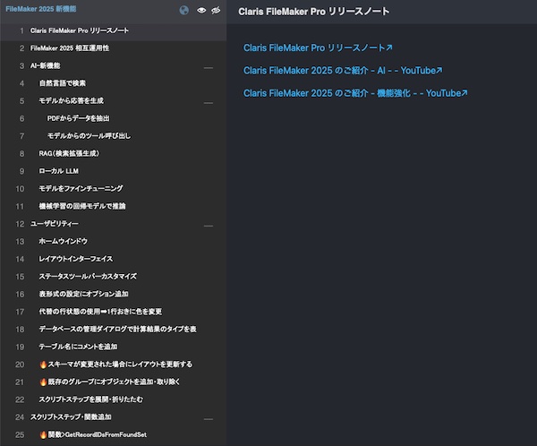Open the Claris FileMaker Pro リリースノート link
537x446 pixels.
pyautogui.click(x=318, y=47)
